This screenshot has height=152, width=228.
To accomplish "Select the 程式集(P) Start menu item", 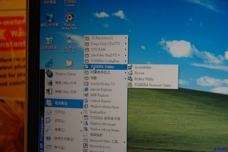I will click(x=64, y=103).
